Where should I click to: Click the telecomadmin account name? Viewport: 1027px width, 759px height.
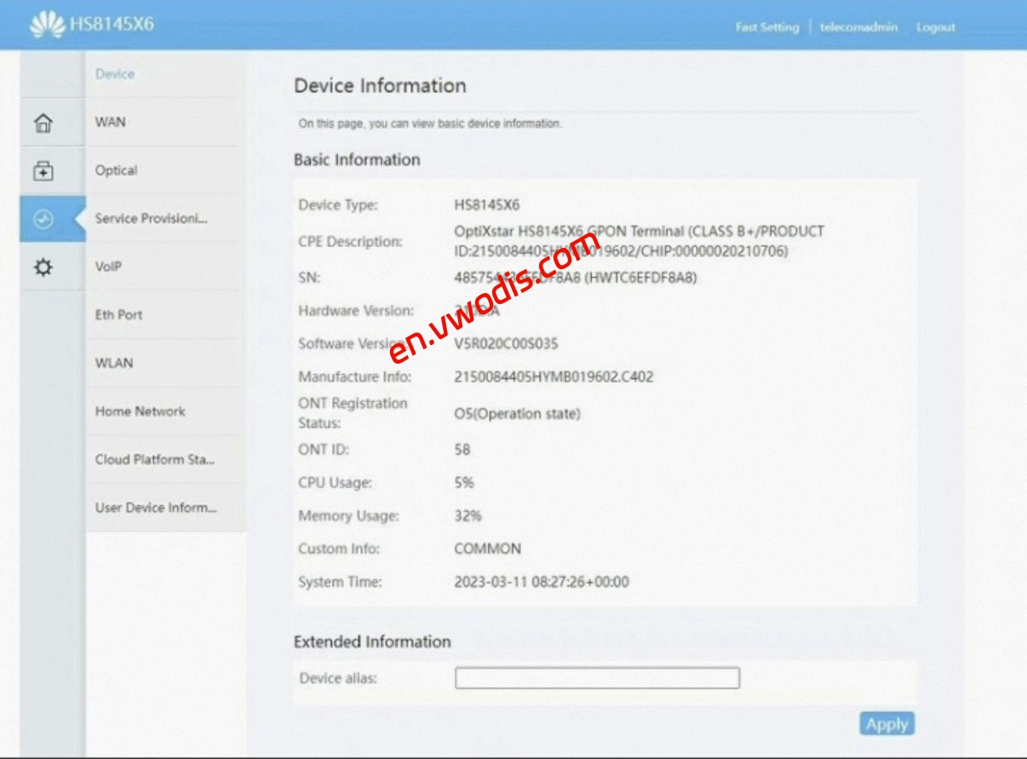click(858, 27)
